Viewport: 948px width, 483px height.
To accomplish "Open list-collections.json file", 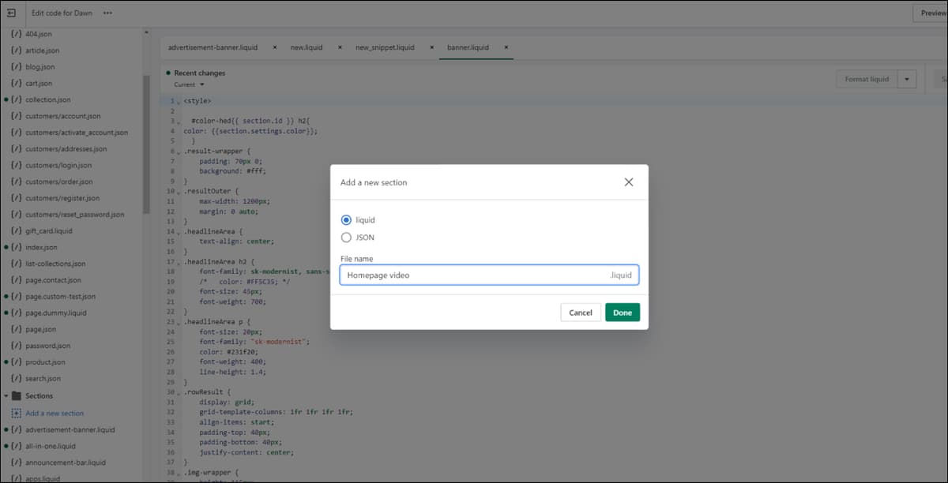I will [x=55, y=264].
